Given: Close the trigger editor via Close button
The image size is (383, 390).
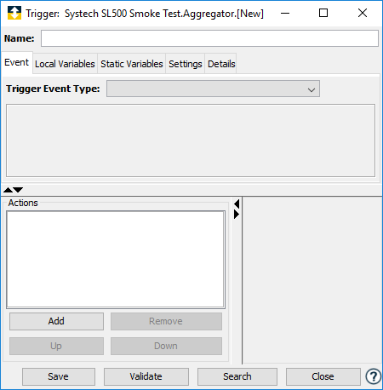Looking at the screenshot, I should click(x=323, y=376).
